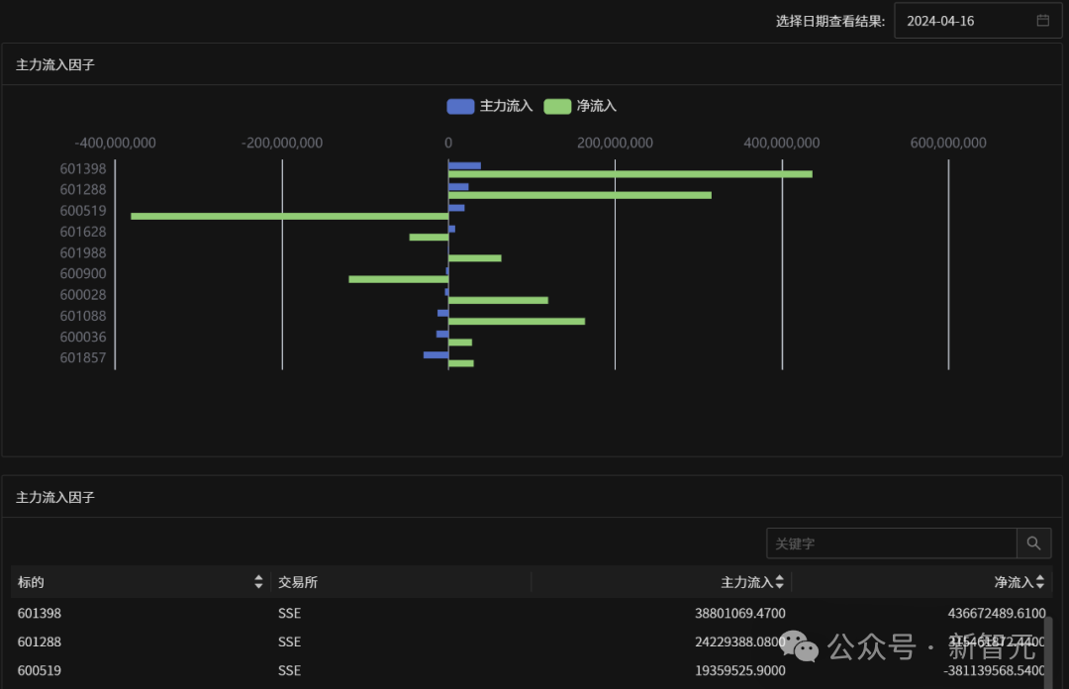Click the green bar for 601088
The width and height of the screenshot is (1069, 689).
517,322
